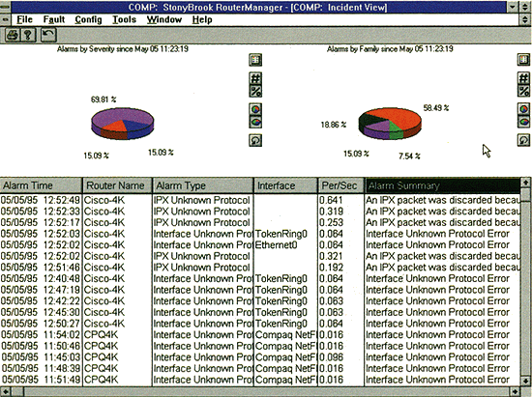This screenshot has height=397, width=532.
Task: Click the horizontal scrollbar left arrow
Action: (x=6, y=392)
